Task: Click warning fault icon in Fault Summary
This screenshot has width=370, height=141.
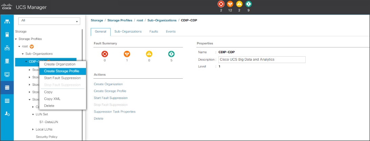Action: click(171, 54)
